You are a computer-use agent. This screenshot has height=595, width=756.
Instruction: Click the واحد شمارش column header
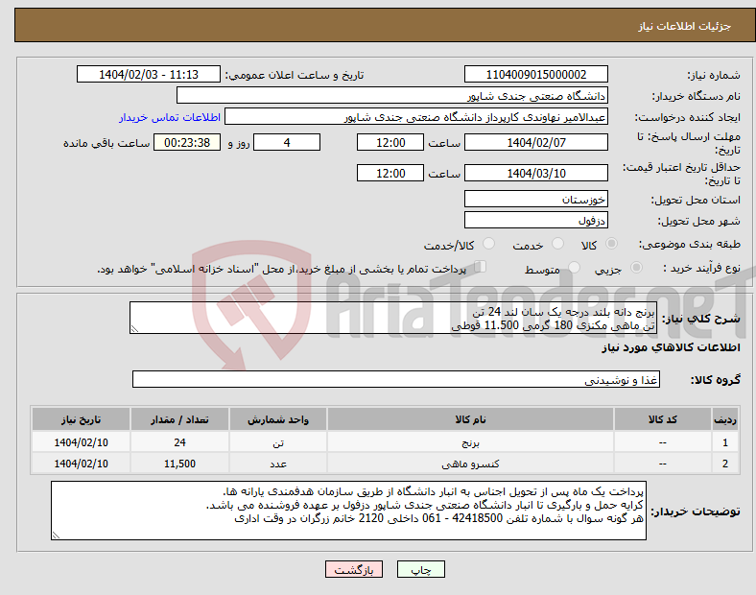278,419
